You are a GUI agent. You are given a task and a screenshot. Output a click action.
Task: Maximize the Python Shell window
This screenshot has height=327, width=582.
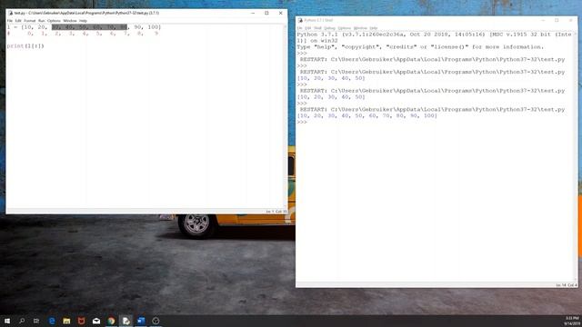pyautogui.click(x=557, y=20)
